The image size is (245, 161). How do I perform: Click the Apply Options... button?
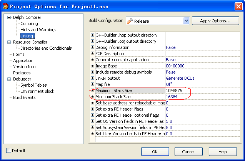point(215,21)
